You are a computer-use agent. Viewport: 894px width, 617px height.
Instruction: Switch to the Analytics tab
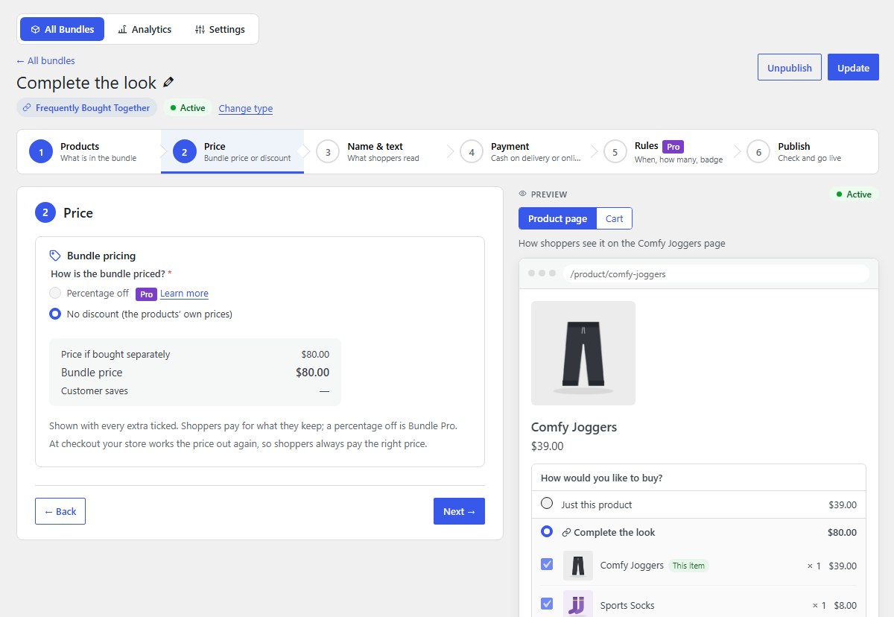tap(145, 29)
